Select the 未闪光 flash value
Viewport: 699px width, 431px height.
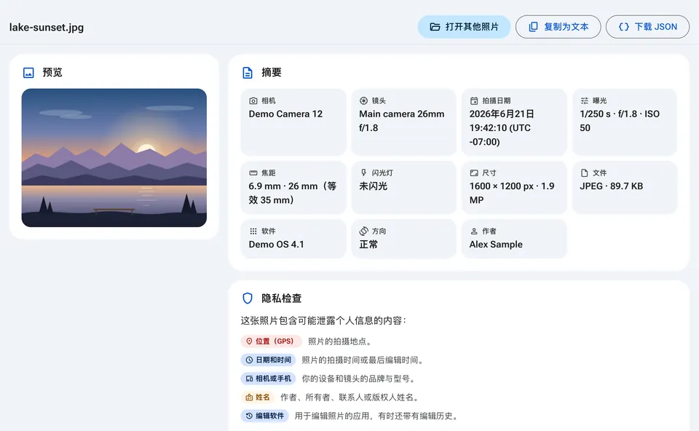click(373, 186)
